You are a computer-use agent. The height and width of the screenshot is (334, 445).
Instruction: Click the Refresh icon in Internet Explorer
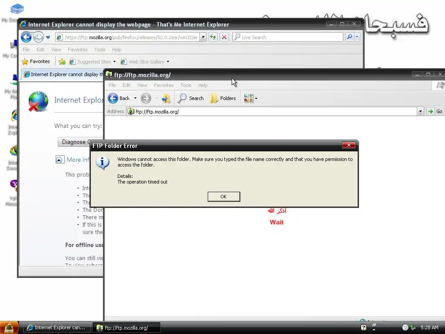click(x=213, y=37)
